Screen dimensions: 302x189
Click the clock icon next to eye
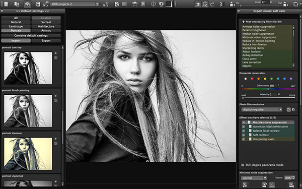coord(205,4)
